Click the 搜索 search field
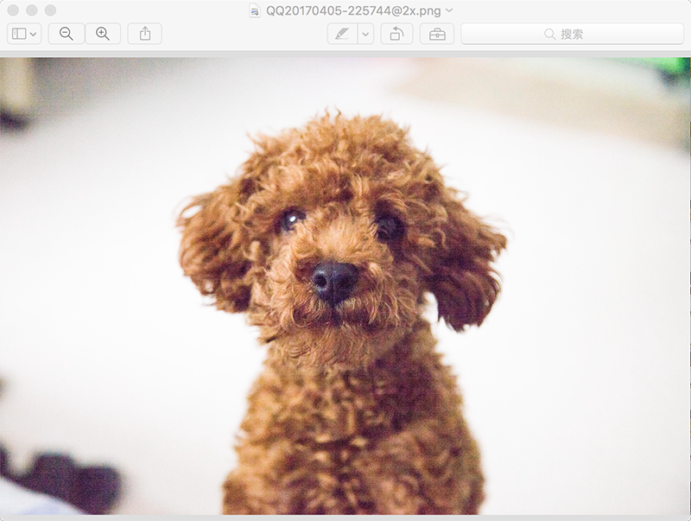 pos(572,34)
